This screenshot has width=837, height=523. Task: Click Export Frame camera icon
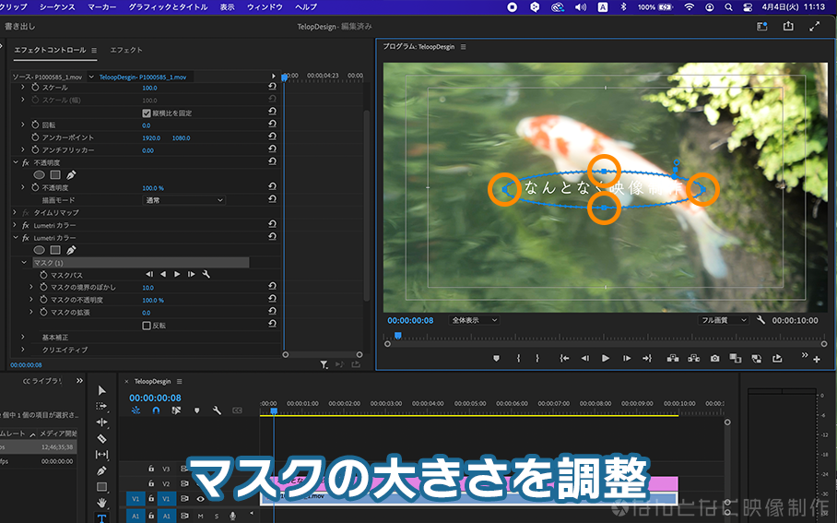pyautogui.click(x=714, y=359)
